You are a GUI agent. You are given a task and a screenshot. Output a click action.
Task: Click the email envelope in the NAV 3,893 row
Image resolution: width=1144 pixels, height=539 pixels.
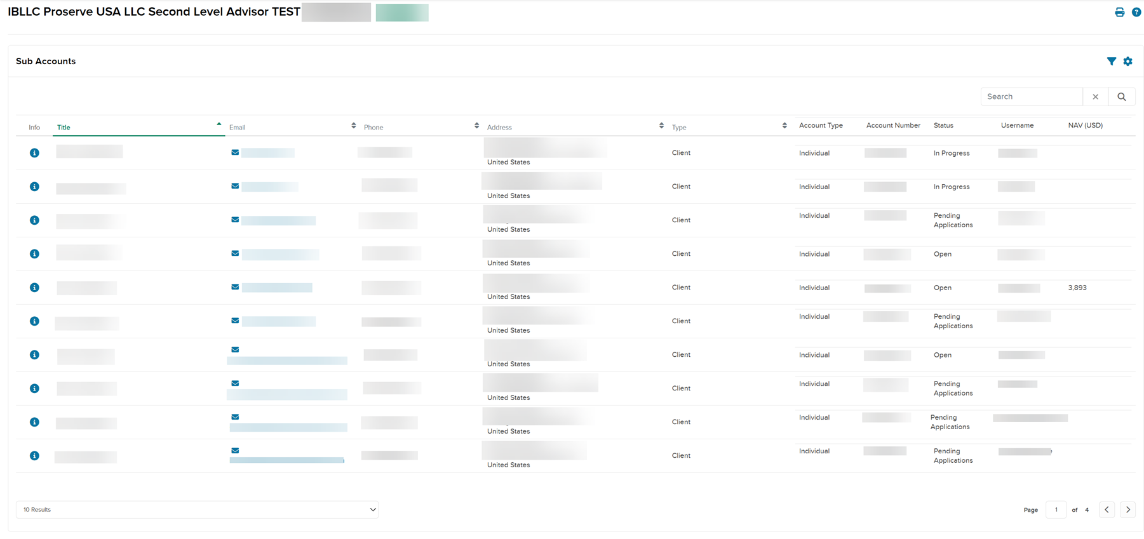pos(235,287)
